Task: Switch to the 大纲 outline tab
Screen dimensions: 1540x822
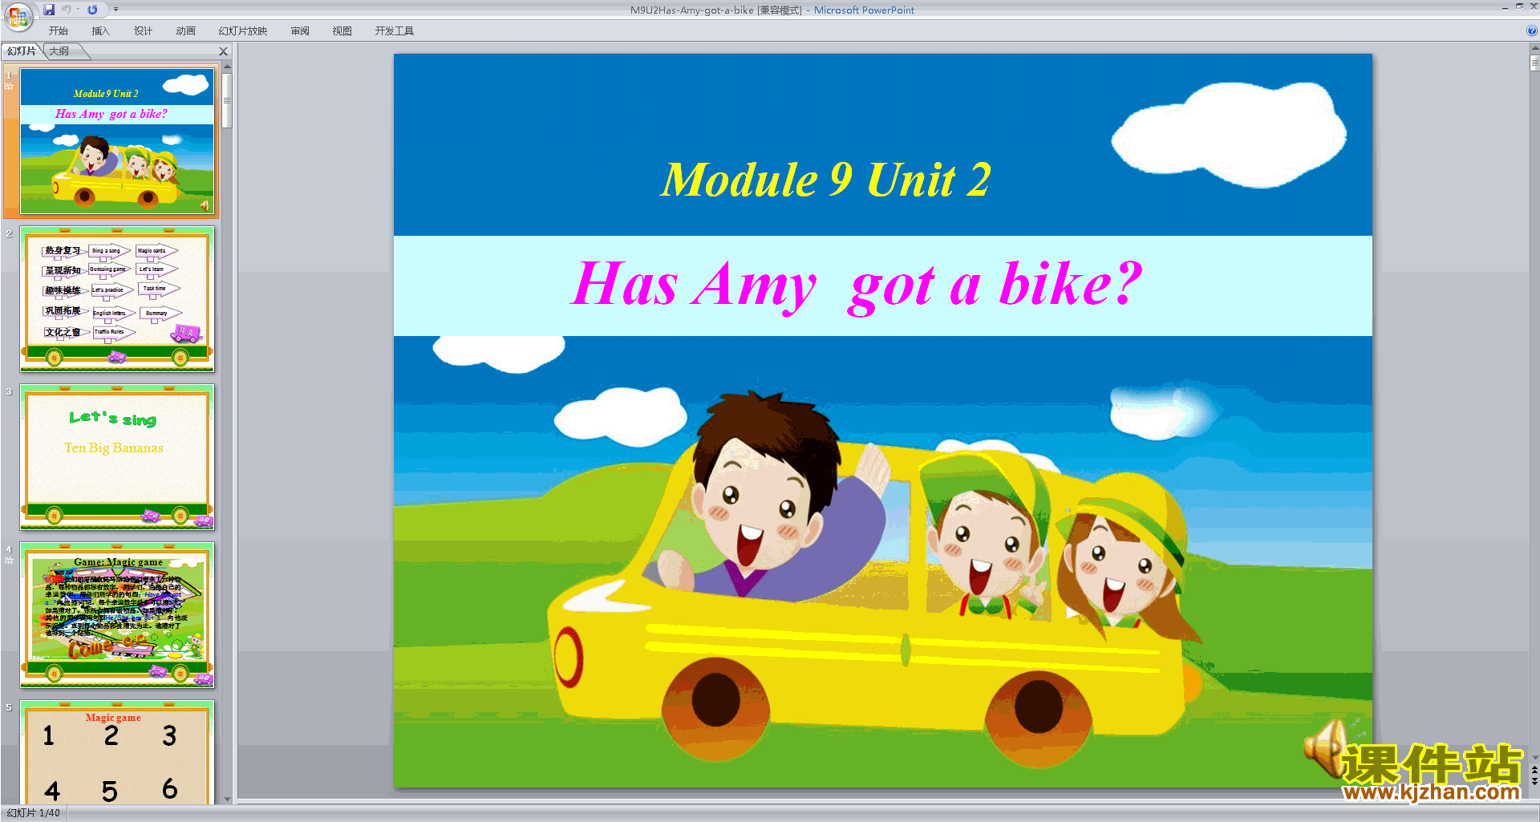Action: tap(59, 51)
